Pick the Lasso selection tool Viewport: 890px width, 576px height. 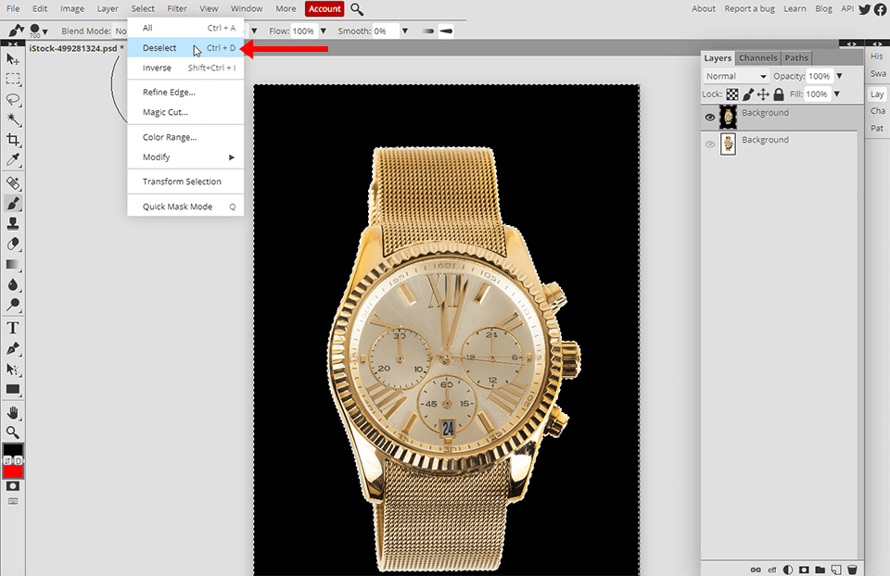[x=13, y=99]
